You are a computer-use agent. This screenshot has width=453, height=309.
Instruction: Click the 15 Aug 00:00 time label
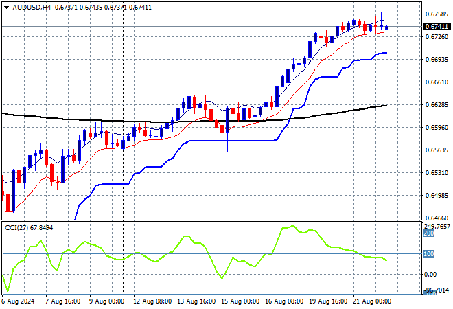(x=240, y=301)
